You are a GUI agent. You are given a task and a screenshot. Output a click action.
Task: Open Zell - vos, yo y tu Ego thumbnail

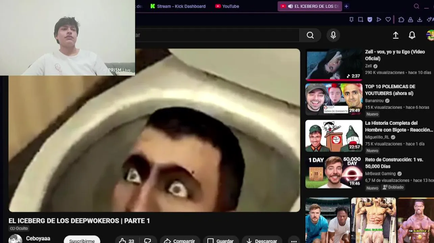334,65
